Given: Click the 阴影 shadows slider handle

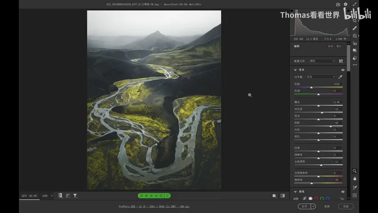Looking at the screenshot, I should point(331,126).
